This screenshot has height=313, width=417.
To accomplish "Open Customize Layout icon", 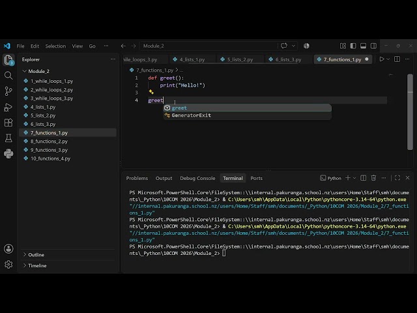I will click(343, 46).
